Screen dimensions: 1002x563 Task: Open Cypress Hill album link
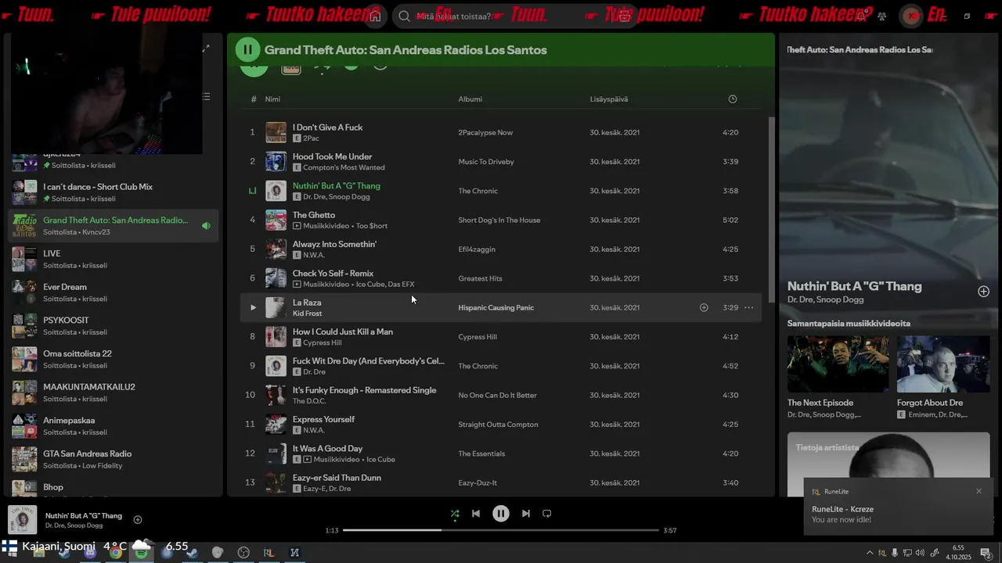click(x=479, y=337)
